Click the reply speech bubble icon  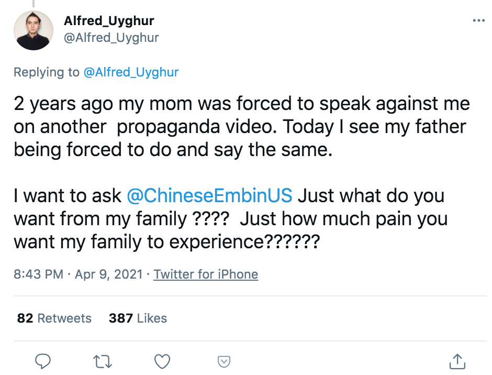tap(43, 361)
